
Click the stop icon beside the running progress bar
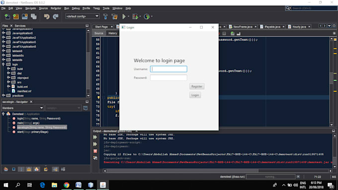point(298,177)
